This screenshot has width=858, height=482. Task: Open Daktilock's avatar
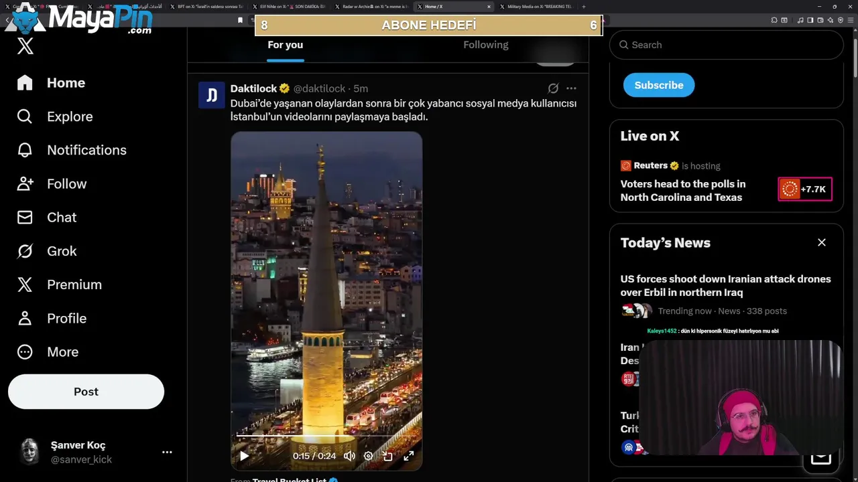click(x=211, y=95)
